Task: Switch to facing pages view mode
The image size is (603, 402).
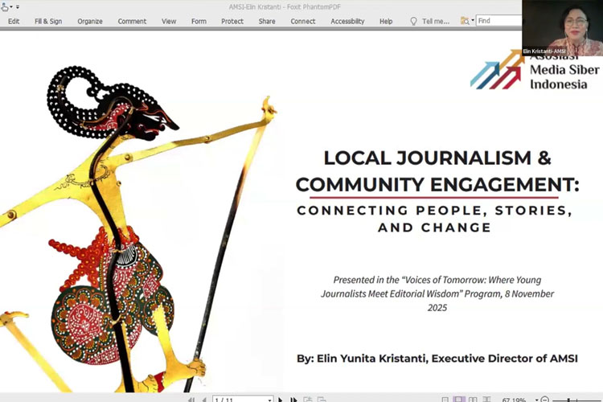Action: tap(473, 400)
